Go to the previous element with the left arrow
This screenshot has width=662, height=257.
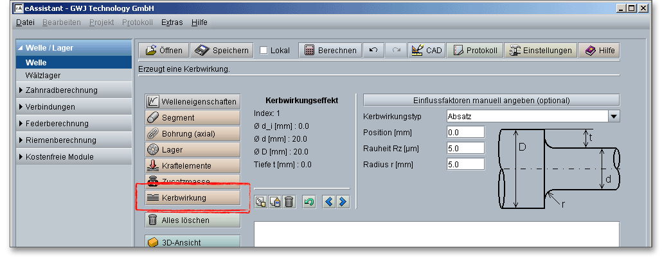(328, 202)
